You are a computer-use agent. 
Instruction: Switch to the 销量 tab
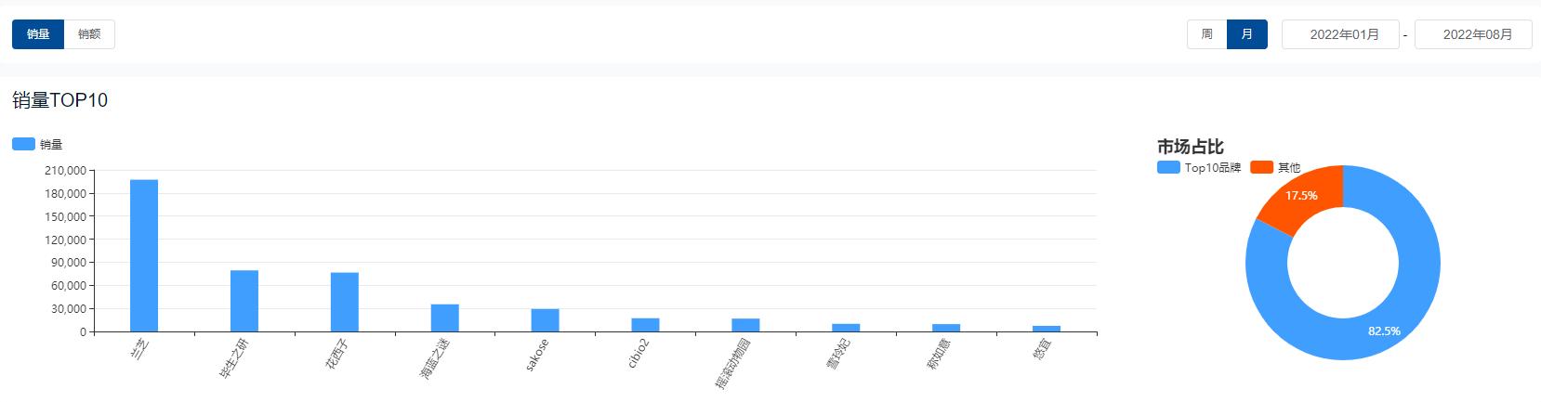(38, 34)
